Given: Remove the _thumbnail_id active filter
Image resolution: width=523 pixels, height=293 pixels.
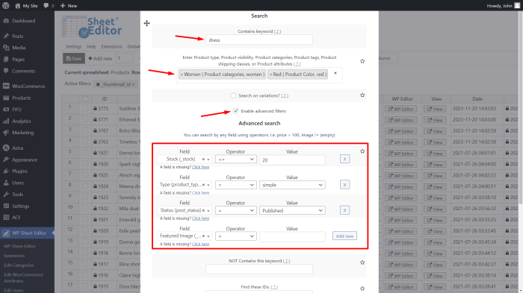Looking at the screenshot, I should pyautogui.click(x=98, y=84).
